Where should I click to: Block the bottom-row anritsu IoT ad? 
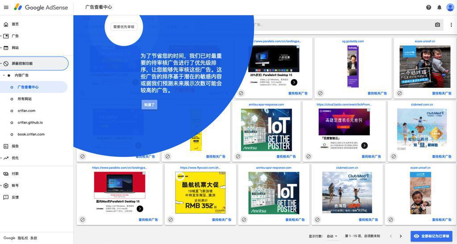pos(244,219)
